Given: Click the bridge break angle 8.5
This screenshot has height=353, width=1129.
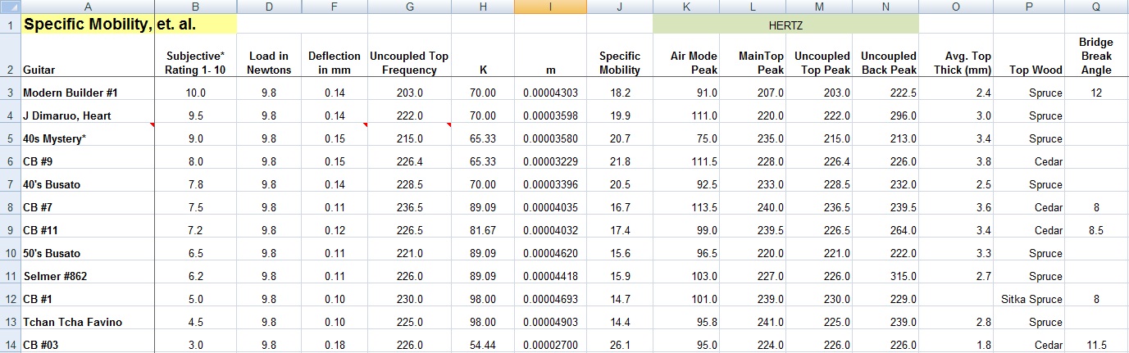Looking at the screenshot, I should (1096, 230).
